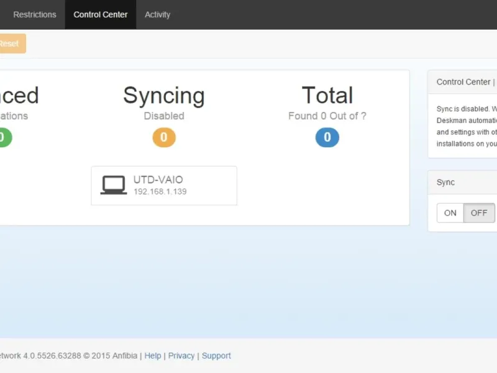Screen dimensions: 497x373
Task: Click the Sync panel header
Action: click(x=462, y=182)
